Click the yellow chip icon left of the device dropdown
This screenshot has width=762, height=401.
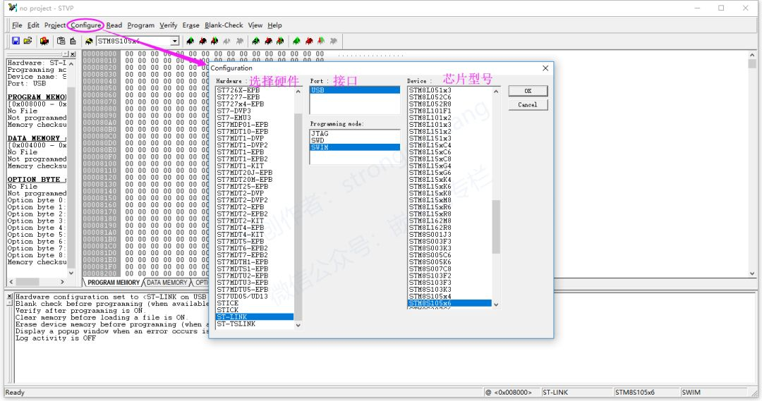(89, 42)
